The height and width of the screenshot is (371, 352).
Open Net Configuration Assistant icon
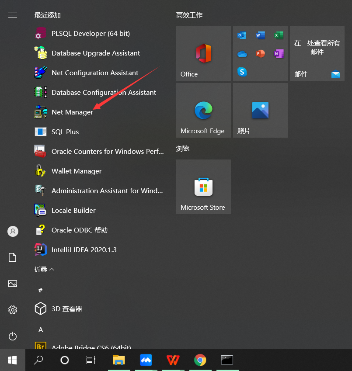tap(41, 73)
